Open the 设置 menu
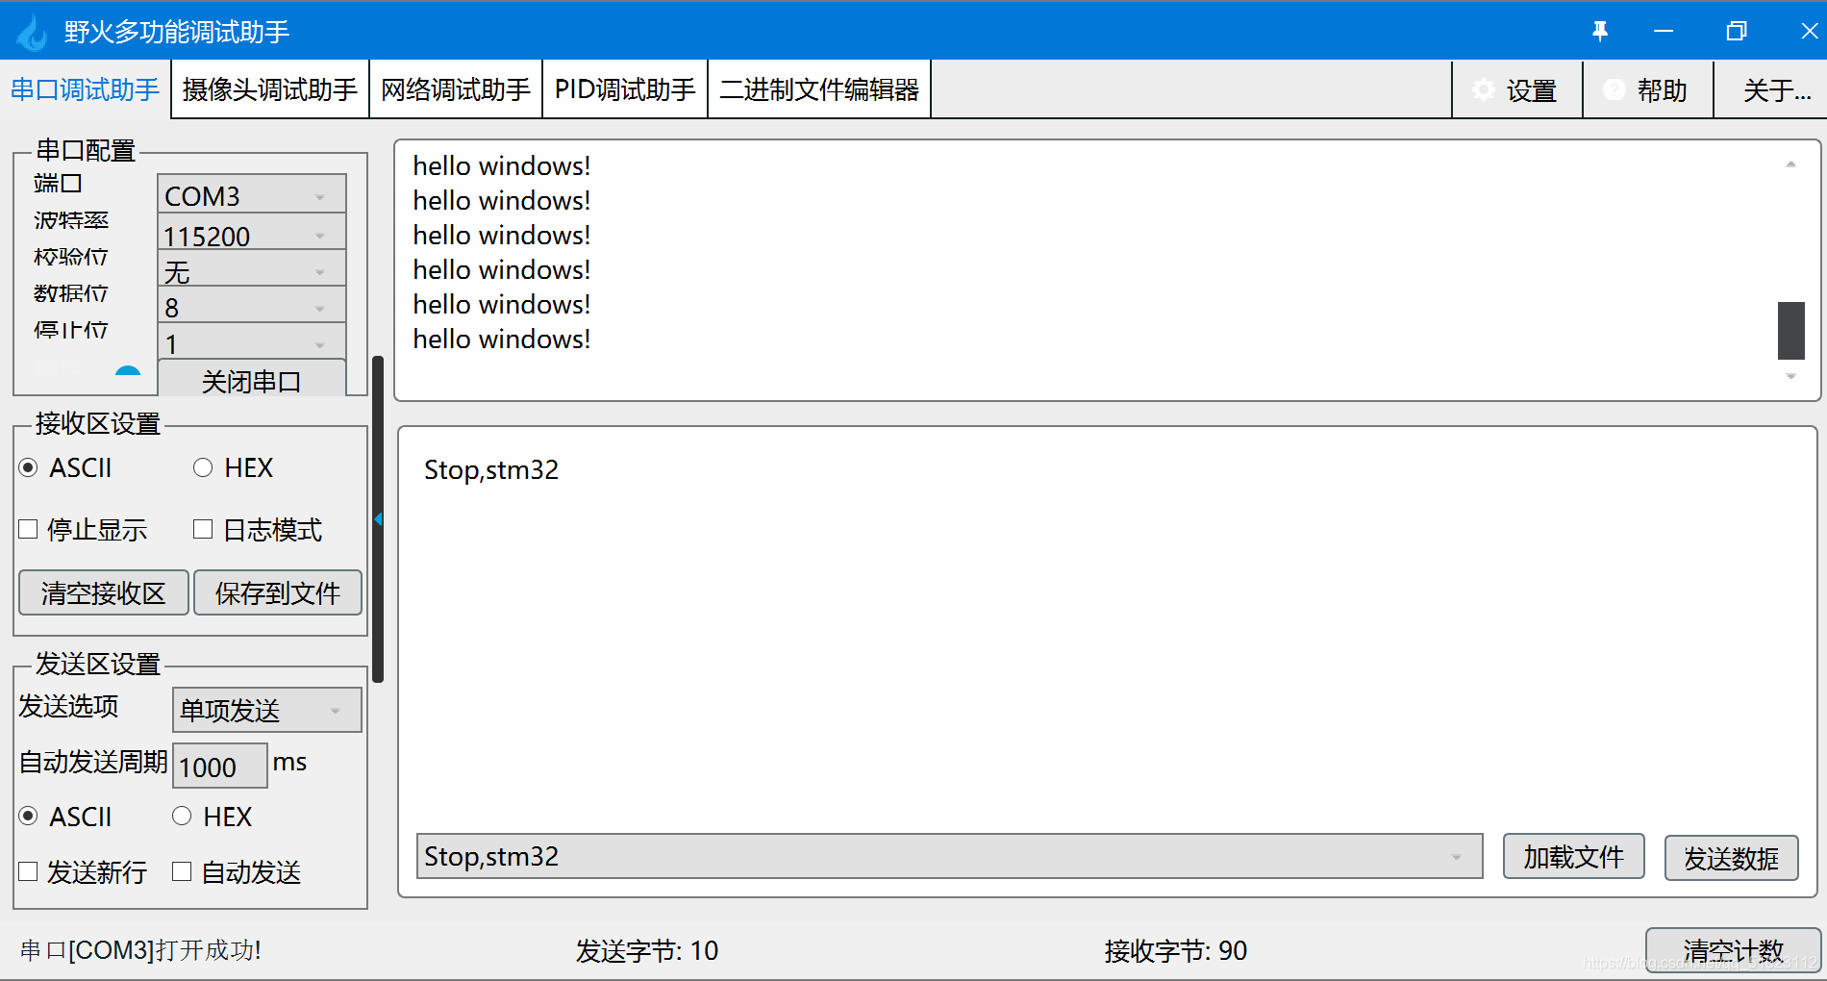 coord(1517,90)
